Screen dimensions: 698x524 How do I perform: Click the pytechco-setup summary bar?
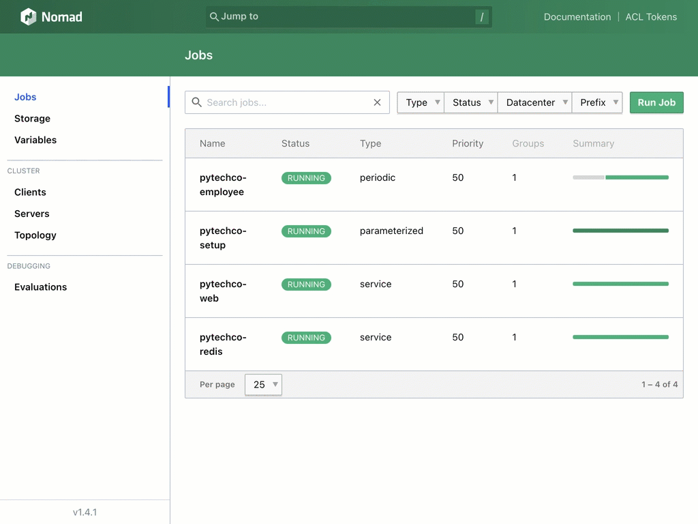[x=620, y=231]
